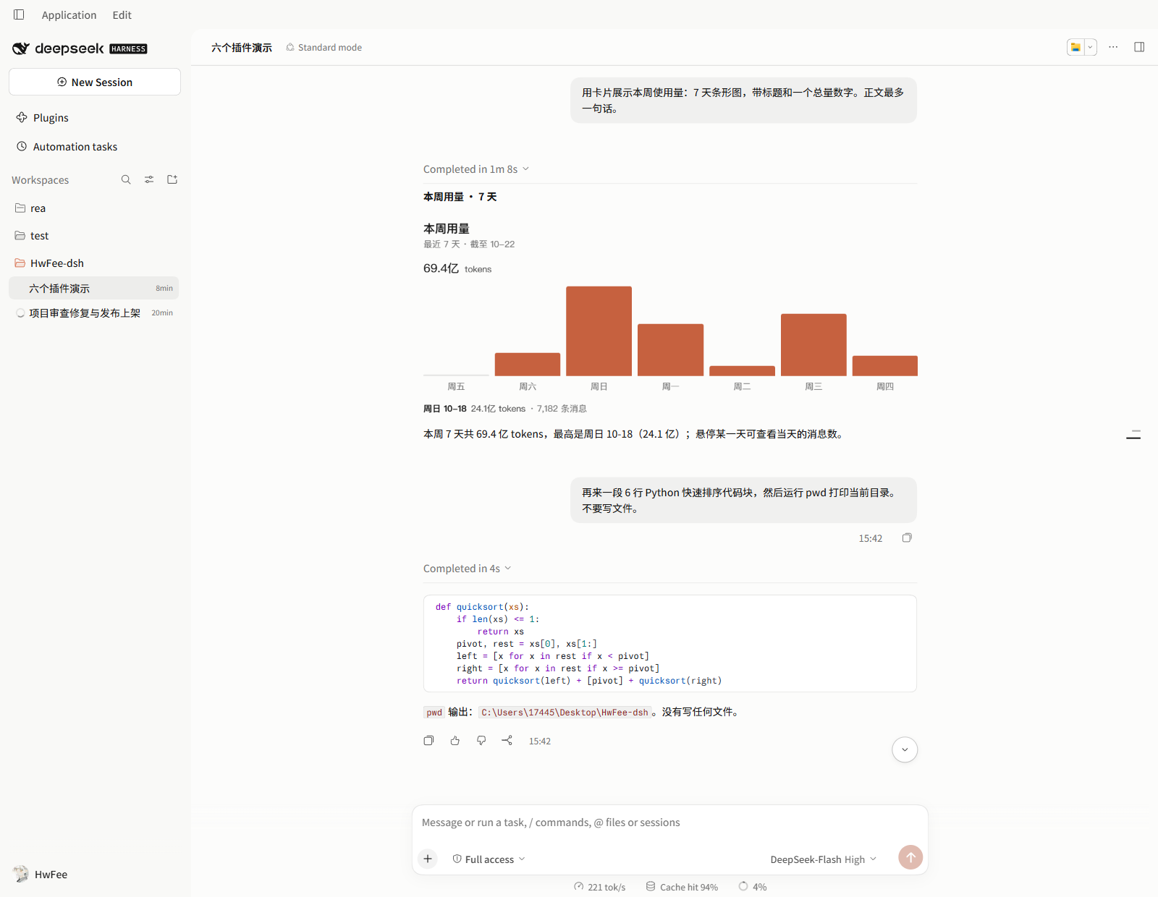
Task: Expand Completed in 4s details
Action: coord(468,568)
